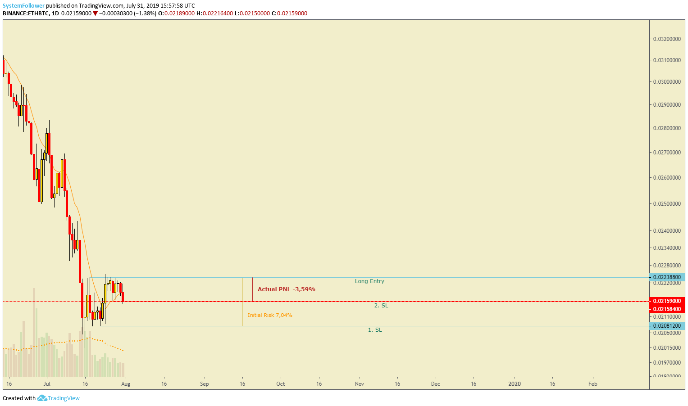Click the Nov label on time axis
Viewport: 688px width, 406px height.
[360, 384]
